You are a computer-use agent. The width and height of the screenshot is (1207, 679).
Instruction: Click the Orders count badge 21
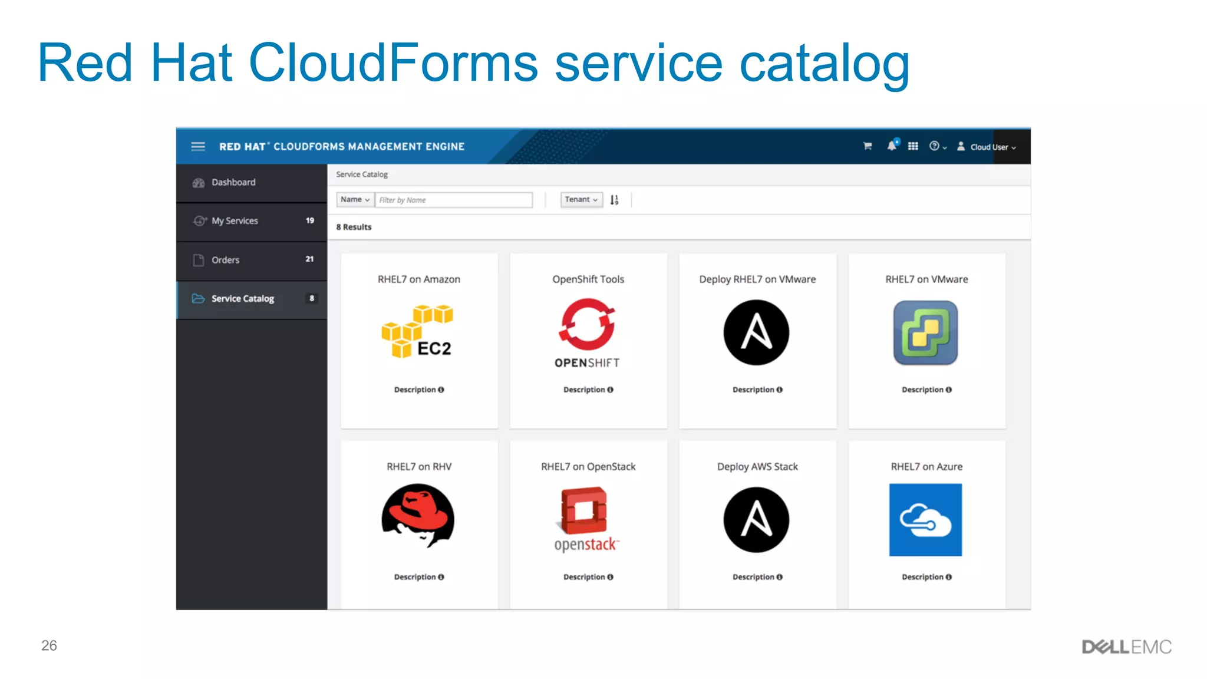click(310, 259)
